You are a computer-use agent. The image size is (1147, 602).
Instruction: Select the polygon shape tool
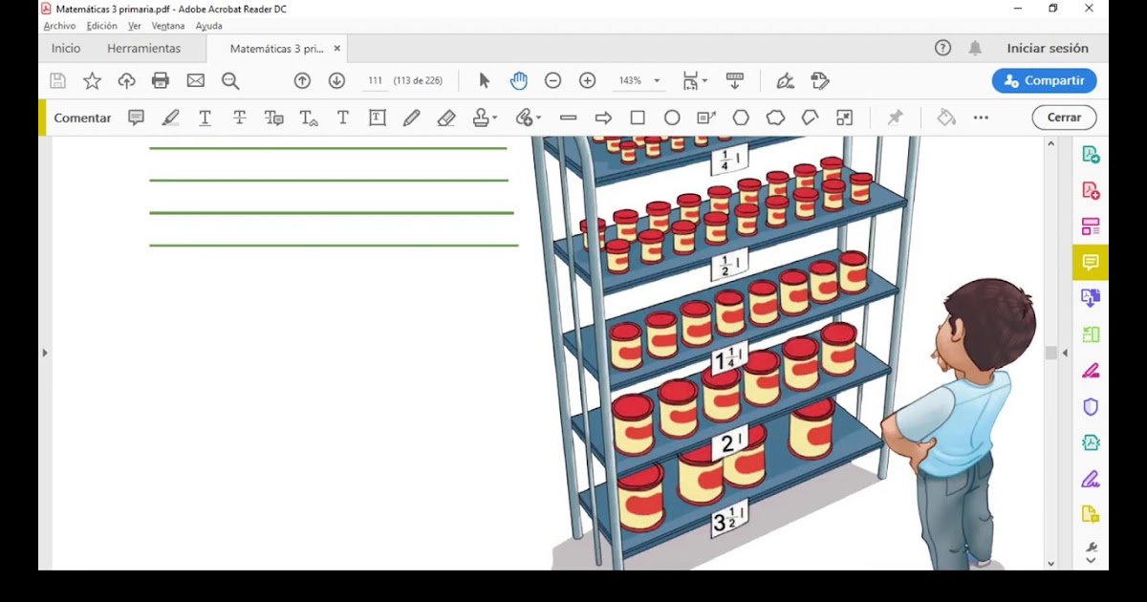pyautogui.click(x=741, y=118)
